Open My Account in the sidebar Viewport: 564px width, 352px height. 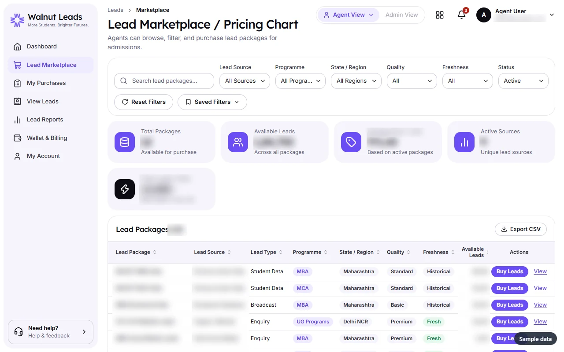[51, 156]
